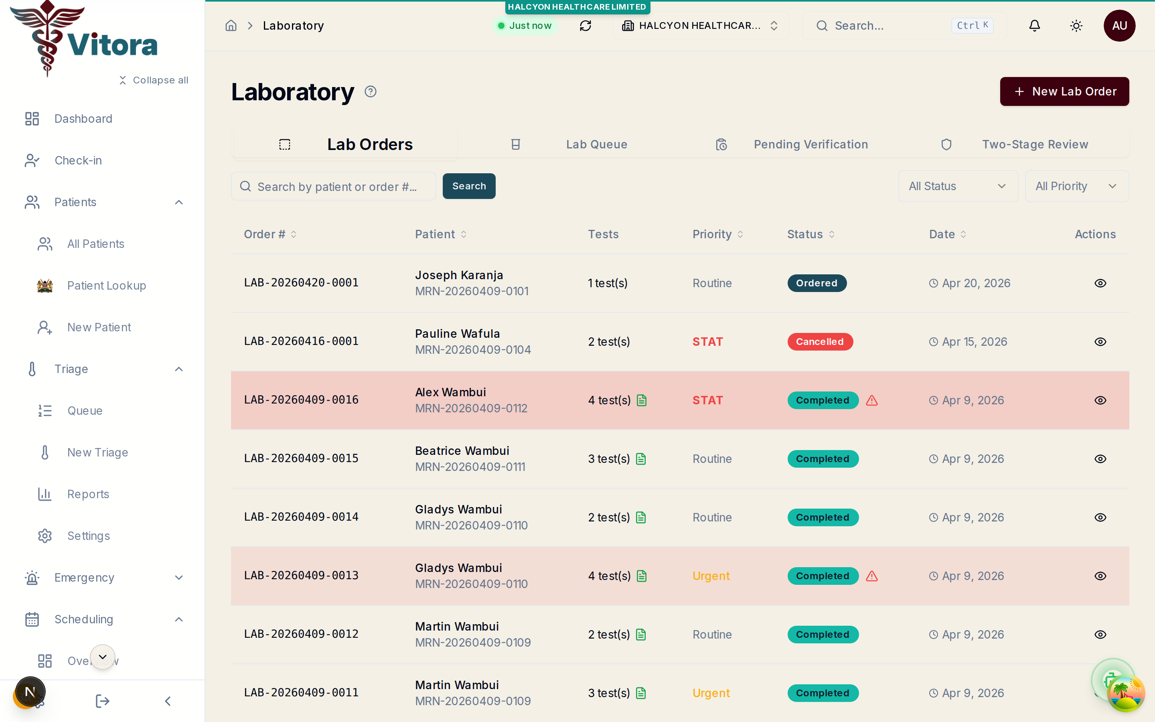Click the logout icon at sidebar bottom
The width and height of the screenshot is (1155, 722).
coord(102,701)
